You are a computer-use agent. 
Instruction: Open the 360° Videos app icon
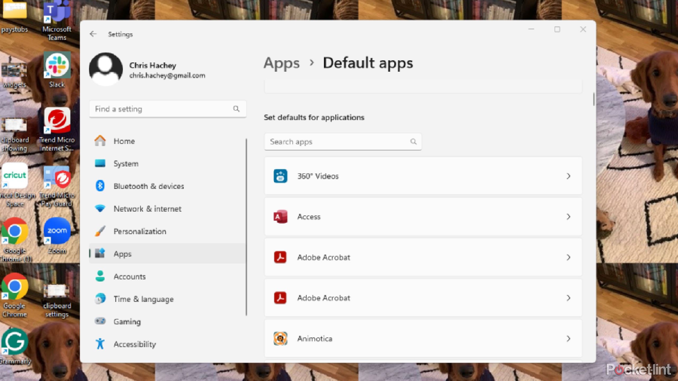point(280,176)
